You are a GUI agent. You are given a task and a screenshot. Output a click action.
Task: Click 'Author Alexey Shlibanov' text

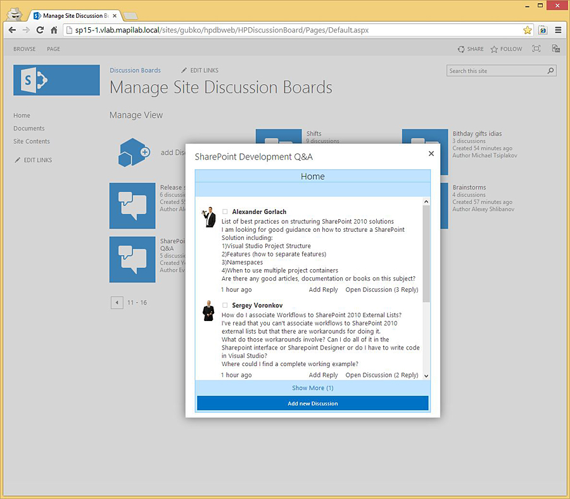tap(483, 209)
